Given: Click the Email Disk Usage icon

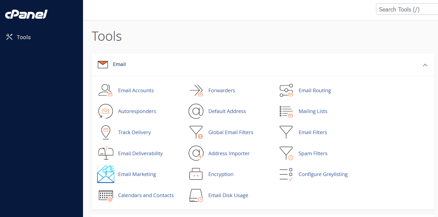Looking at the screenshot, I should 196,195.
